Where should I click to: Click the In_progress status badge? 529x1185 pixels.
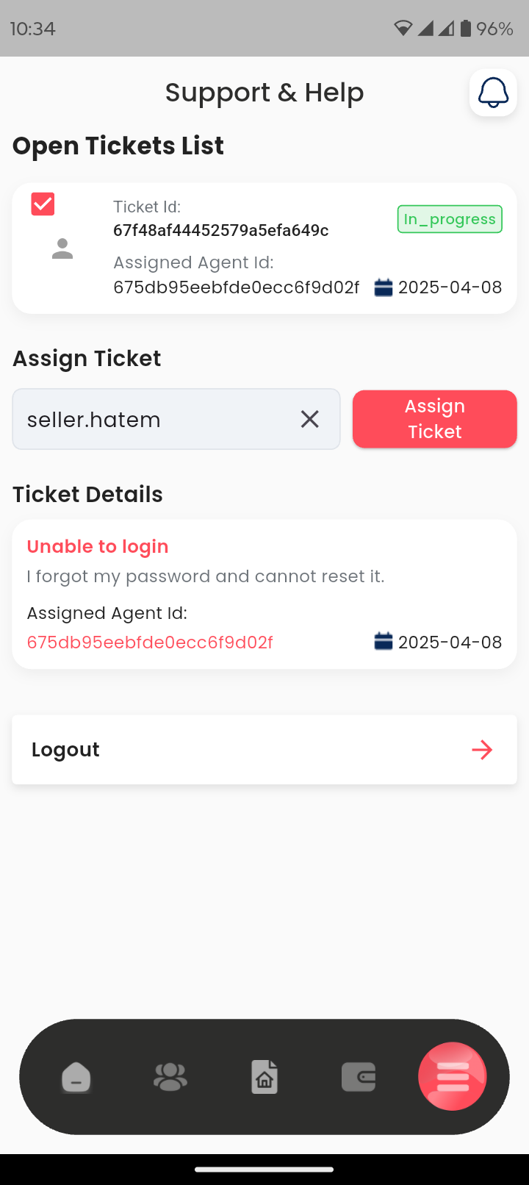click(x=450, y=219)
